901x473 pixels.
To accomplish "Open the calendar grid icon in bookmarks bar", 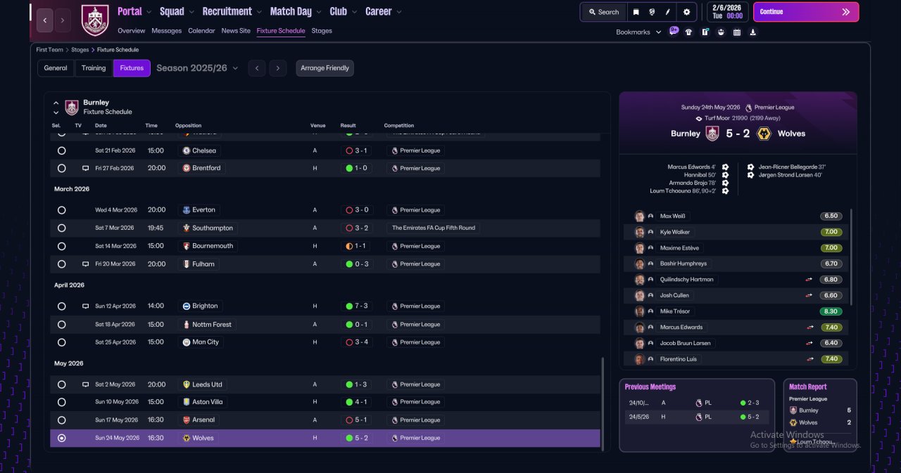I will [737, 32].
